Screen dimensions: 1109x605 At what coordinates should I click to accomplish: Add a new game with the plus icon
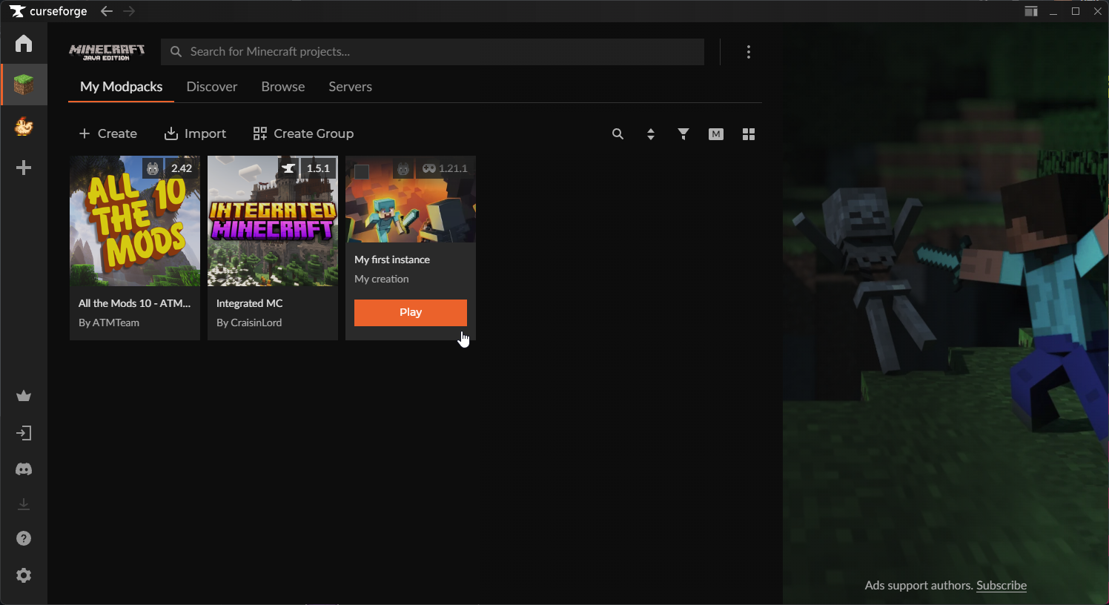[24, 168]
